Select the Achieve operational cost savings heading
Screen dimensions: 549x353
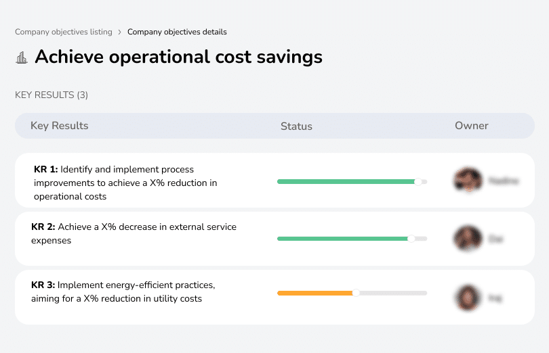178,57
